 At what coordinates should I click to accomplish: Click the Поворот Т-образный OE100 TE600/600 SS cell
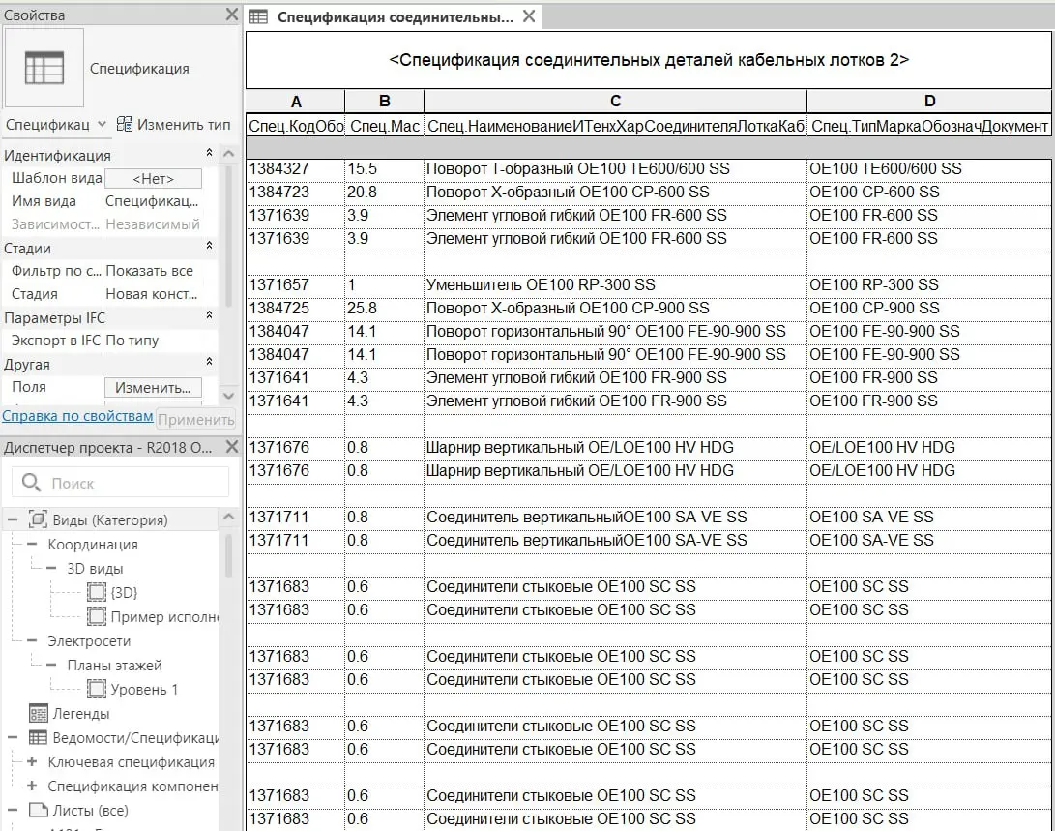pyautogui.click(x=615, y=169)
